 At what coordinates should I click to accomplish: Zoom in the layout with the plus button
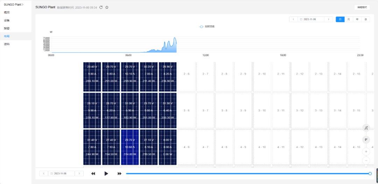(366, 151)
